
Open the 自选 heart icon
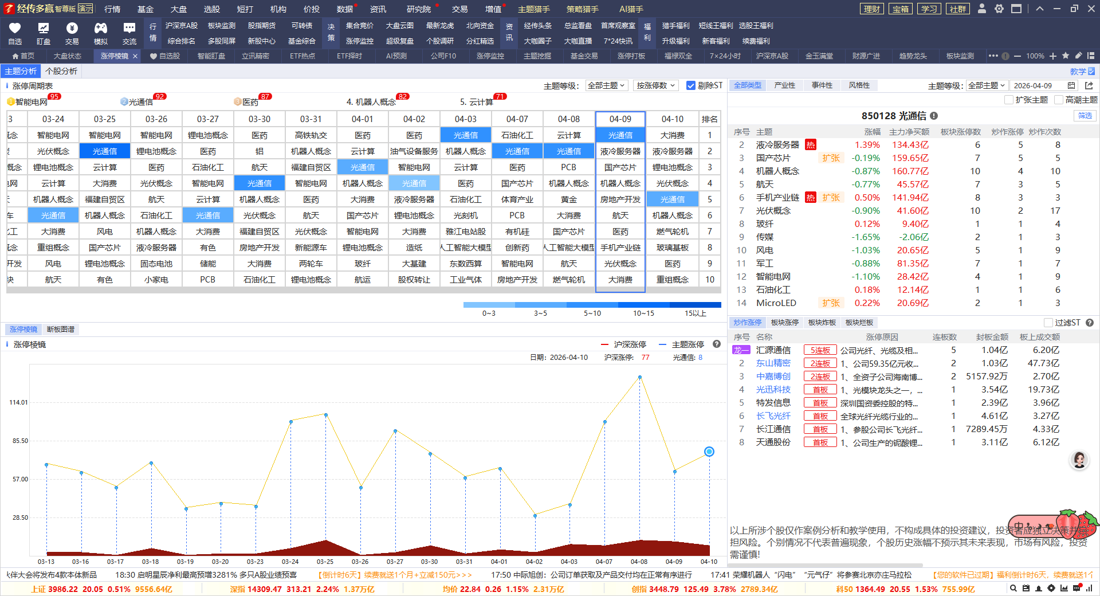tap(15, 29)
